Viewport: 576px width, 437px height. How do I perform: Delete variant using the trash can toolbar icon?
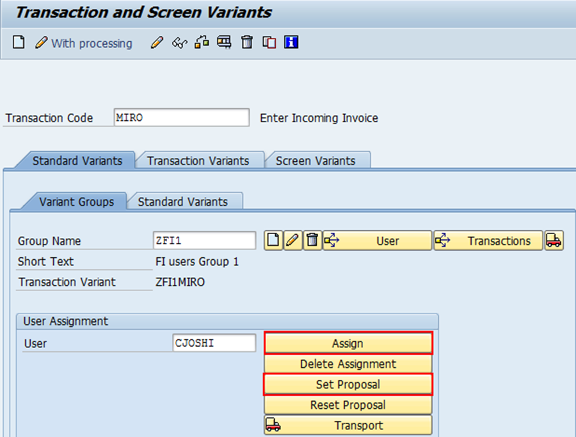[246, 43]
